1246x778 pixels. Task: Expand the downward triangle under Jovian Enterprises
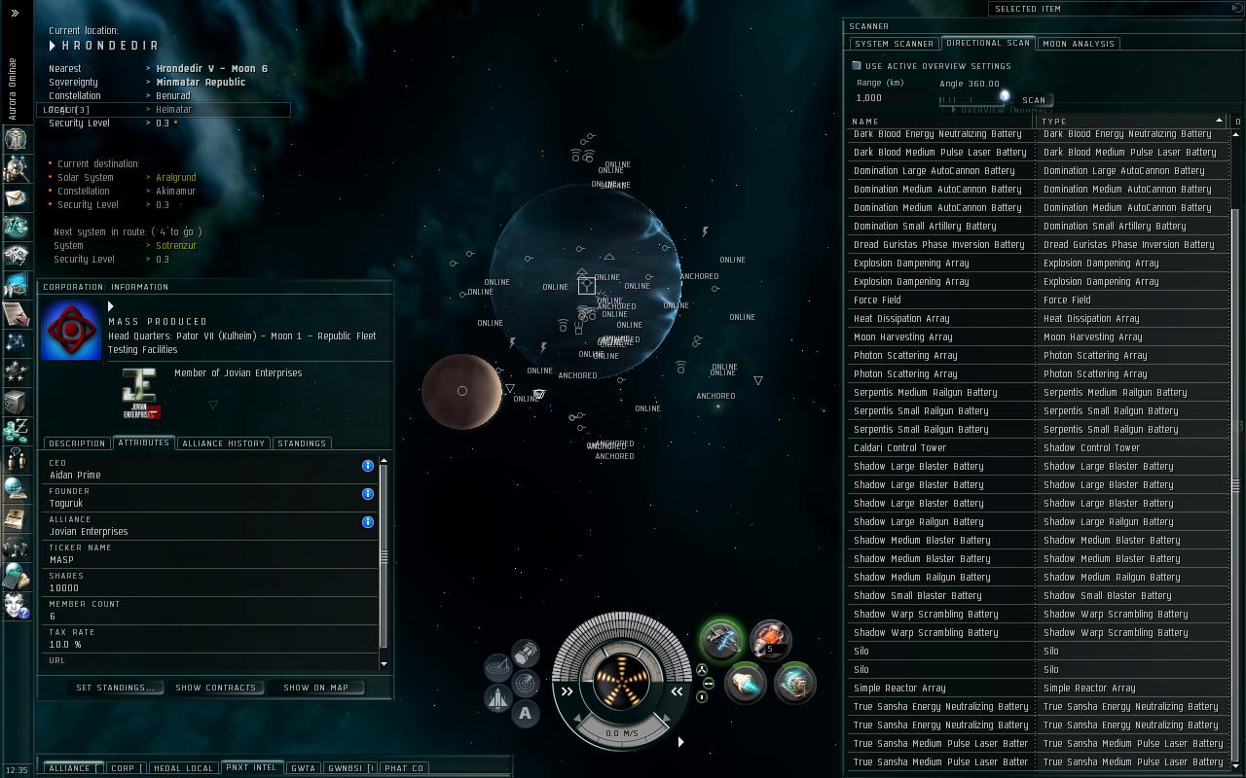212,405
